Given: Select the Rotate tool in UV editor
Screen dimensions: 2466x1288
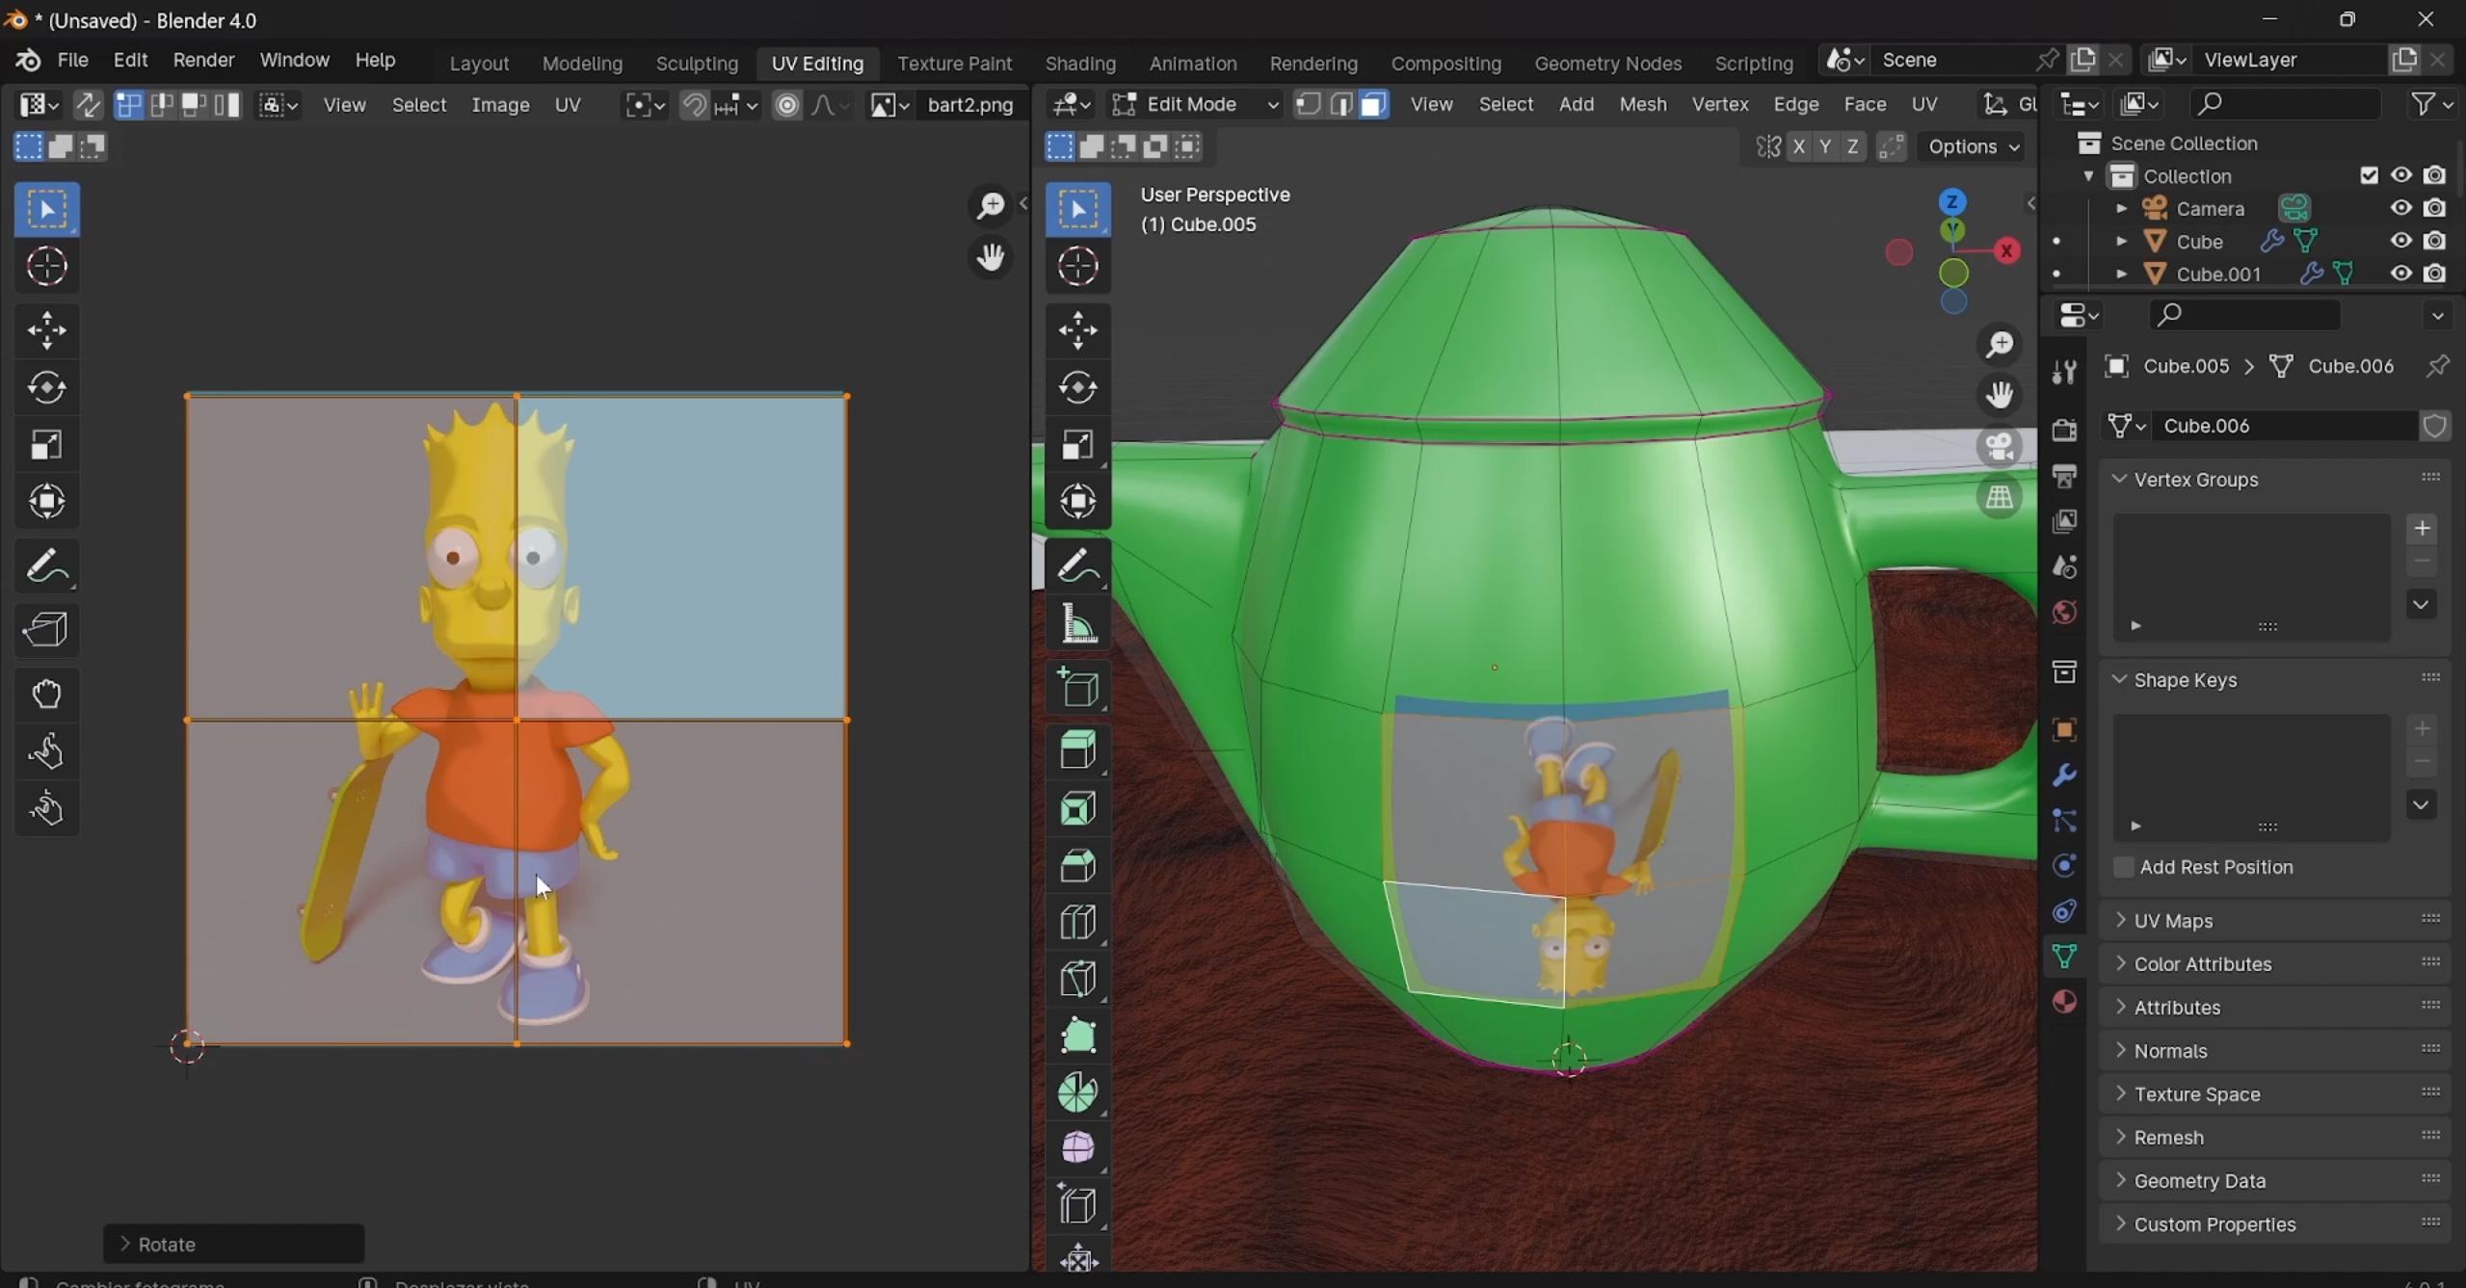Looking at the screenshot, I should (x=46, y=387).
